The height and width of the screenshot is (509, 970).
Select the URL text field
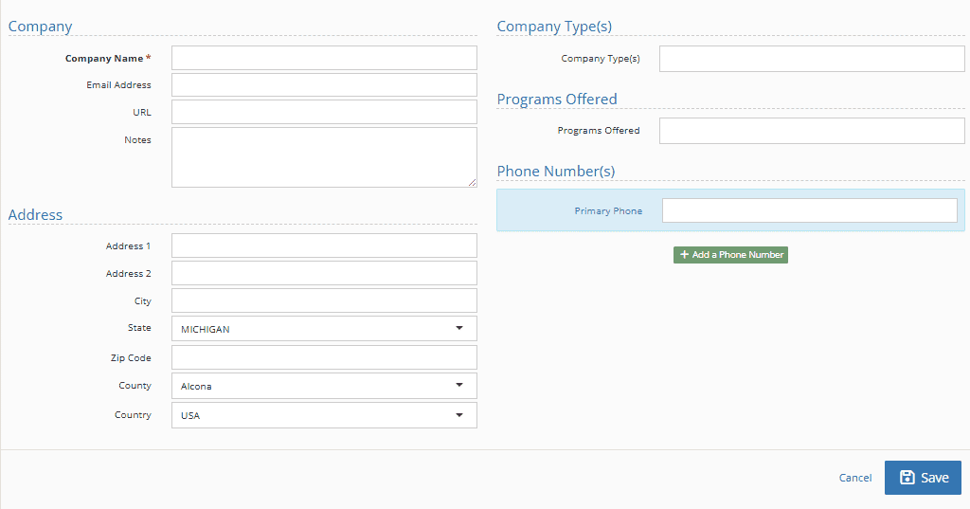pyautogui.click(x=324, y=112)
